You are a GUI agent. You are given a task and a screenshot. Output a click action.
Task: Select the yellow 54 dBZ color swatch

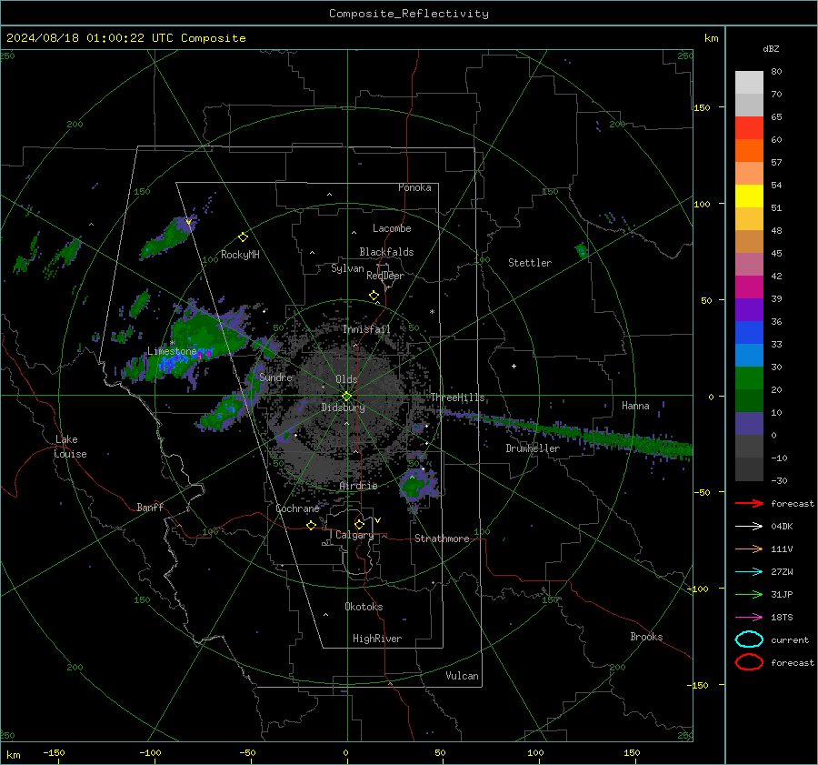tap(749, 196)
